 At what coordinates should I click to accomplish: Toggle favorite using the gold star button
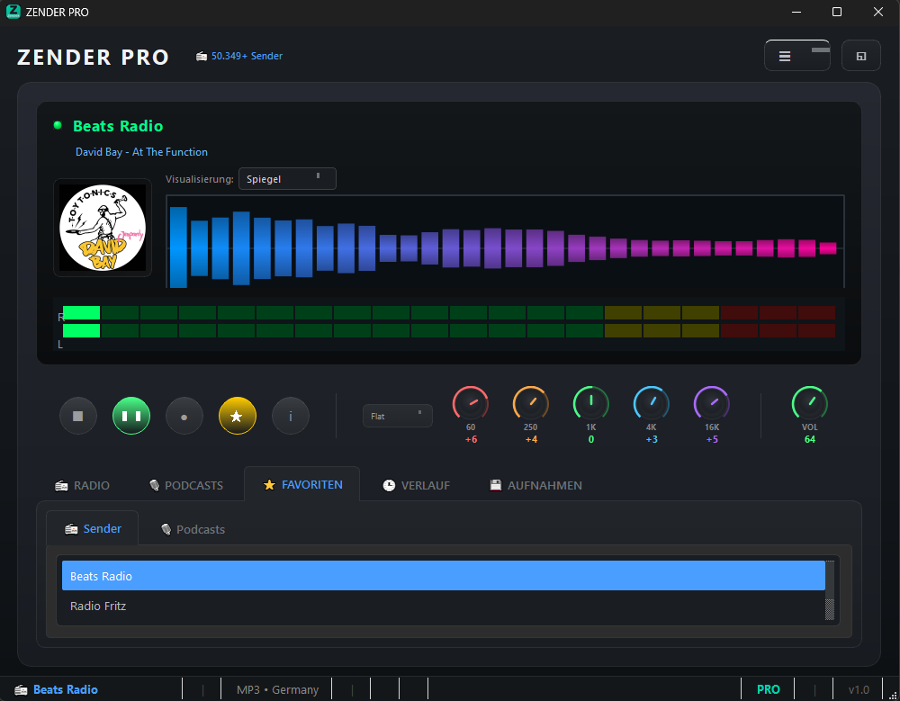pyautogui.click(x=238, y=417)
